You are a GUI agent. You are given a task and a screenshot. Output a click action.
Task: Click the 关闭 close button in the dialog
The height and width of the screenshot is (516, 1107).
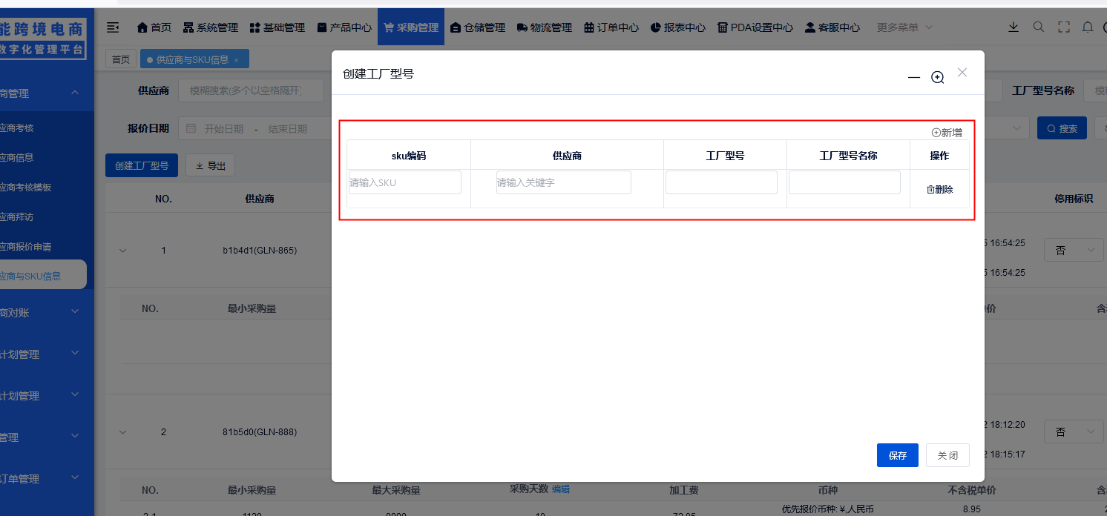(947, 455)
